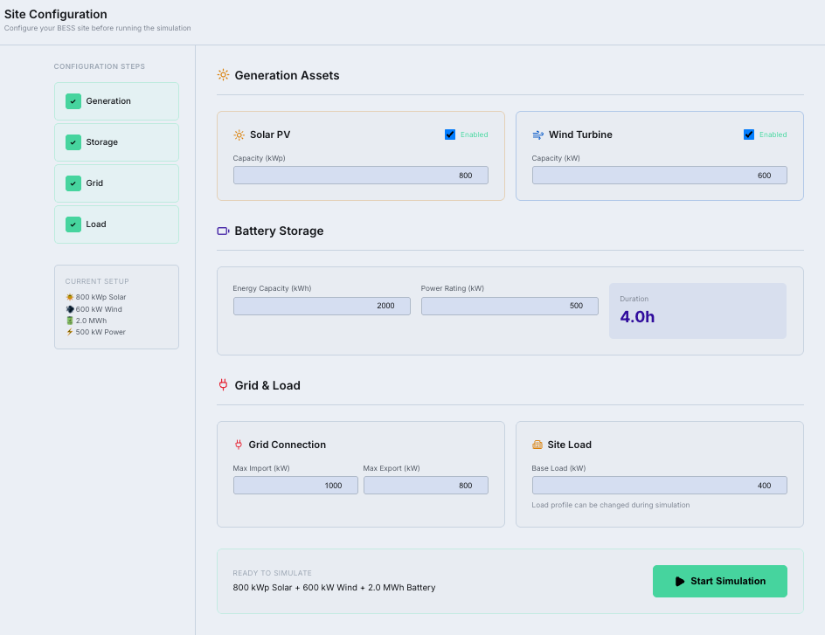
Task: Click the battery icon beside Battery Storage
Action: (223, 231)
